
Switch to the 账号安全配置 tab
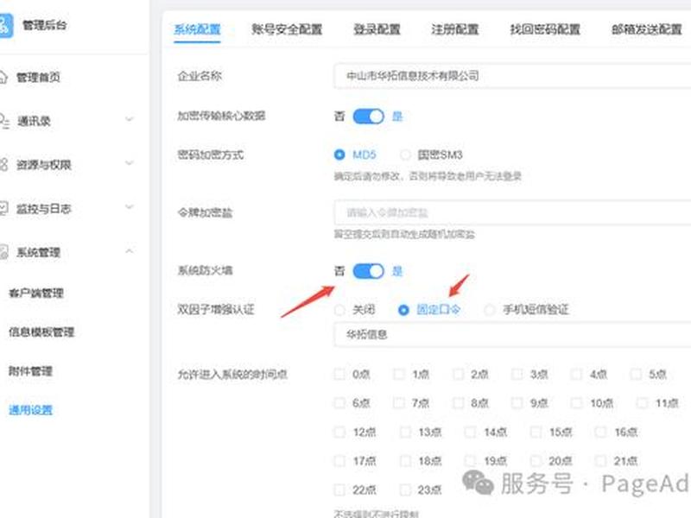point(287,29)
